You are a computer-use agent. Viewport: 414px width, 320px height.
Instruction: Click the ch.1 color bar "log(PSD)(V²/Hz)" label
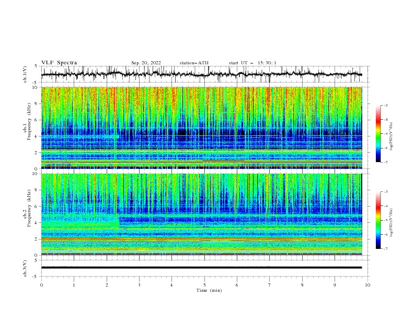[x=392, y=136]
